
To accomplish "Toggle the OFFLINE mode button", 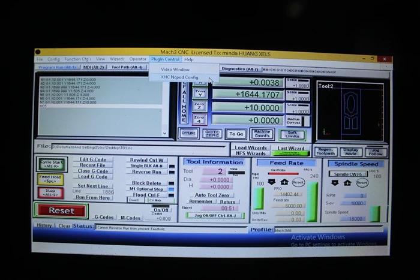I will point(189,133).
